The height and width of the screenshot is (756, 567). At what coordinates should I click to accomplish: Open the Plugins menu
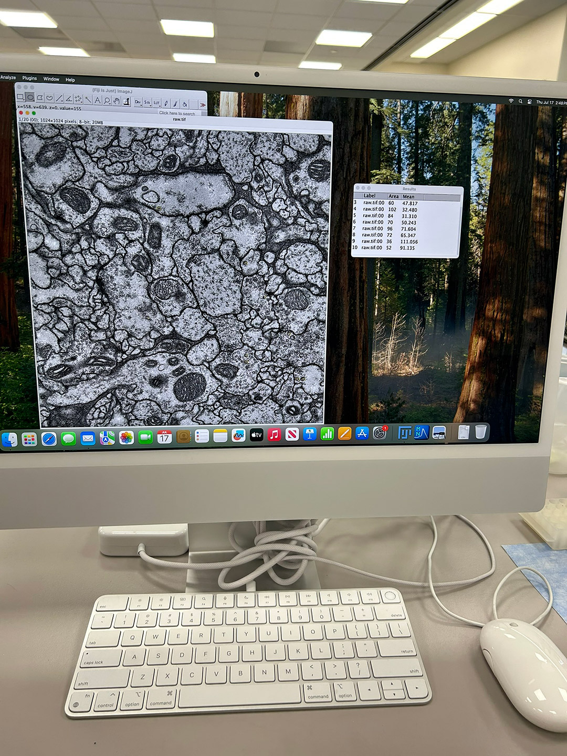(29, 78)
